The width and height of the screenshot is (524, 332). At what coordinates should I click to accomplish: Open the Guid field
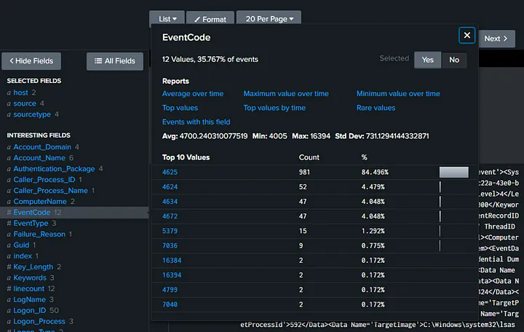tap(21, 245)
